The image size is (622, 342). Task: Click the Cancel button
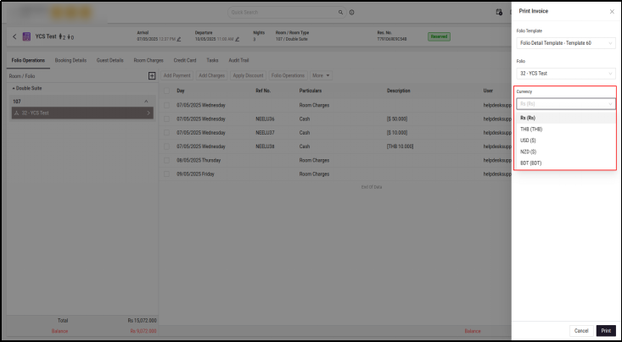click(581, 331)
